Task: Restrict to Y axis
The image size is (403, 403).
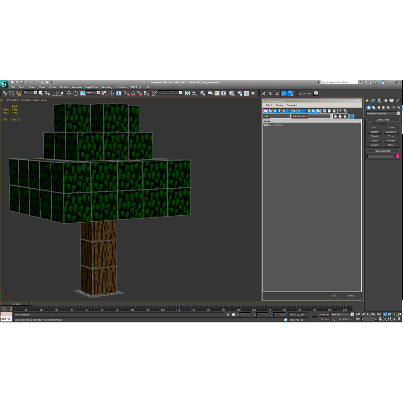Action: coord(270,93)
